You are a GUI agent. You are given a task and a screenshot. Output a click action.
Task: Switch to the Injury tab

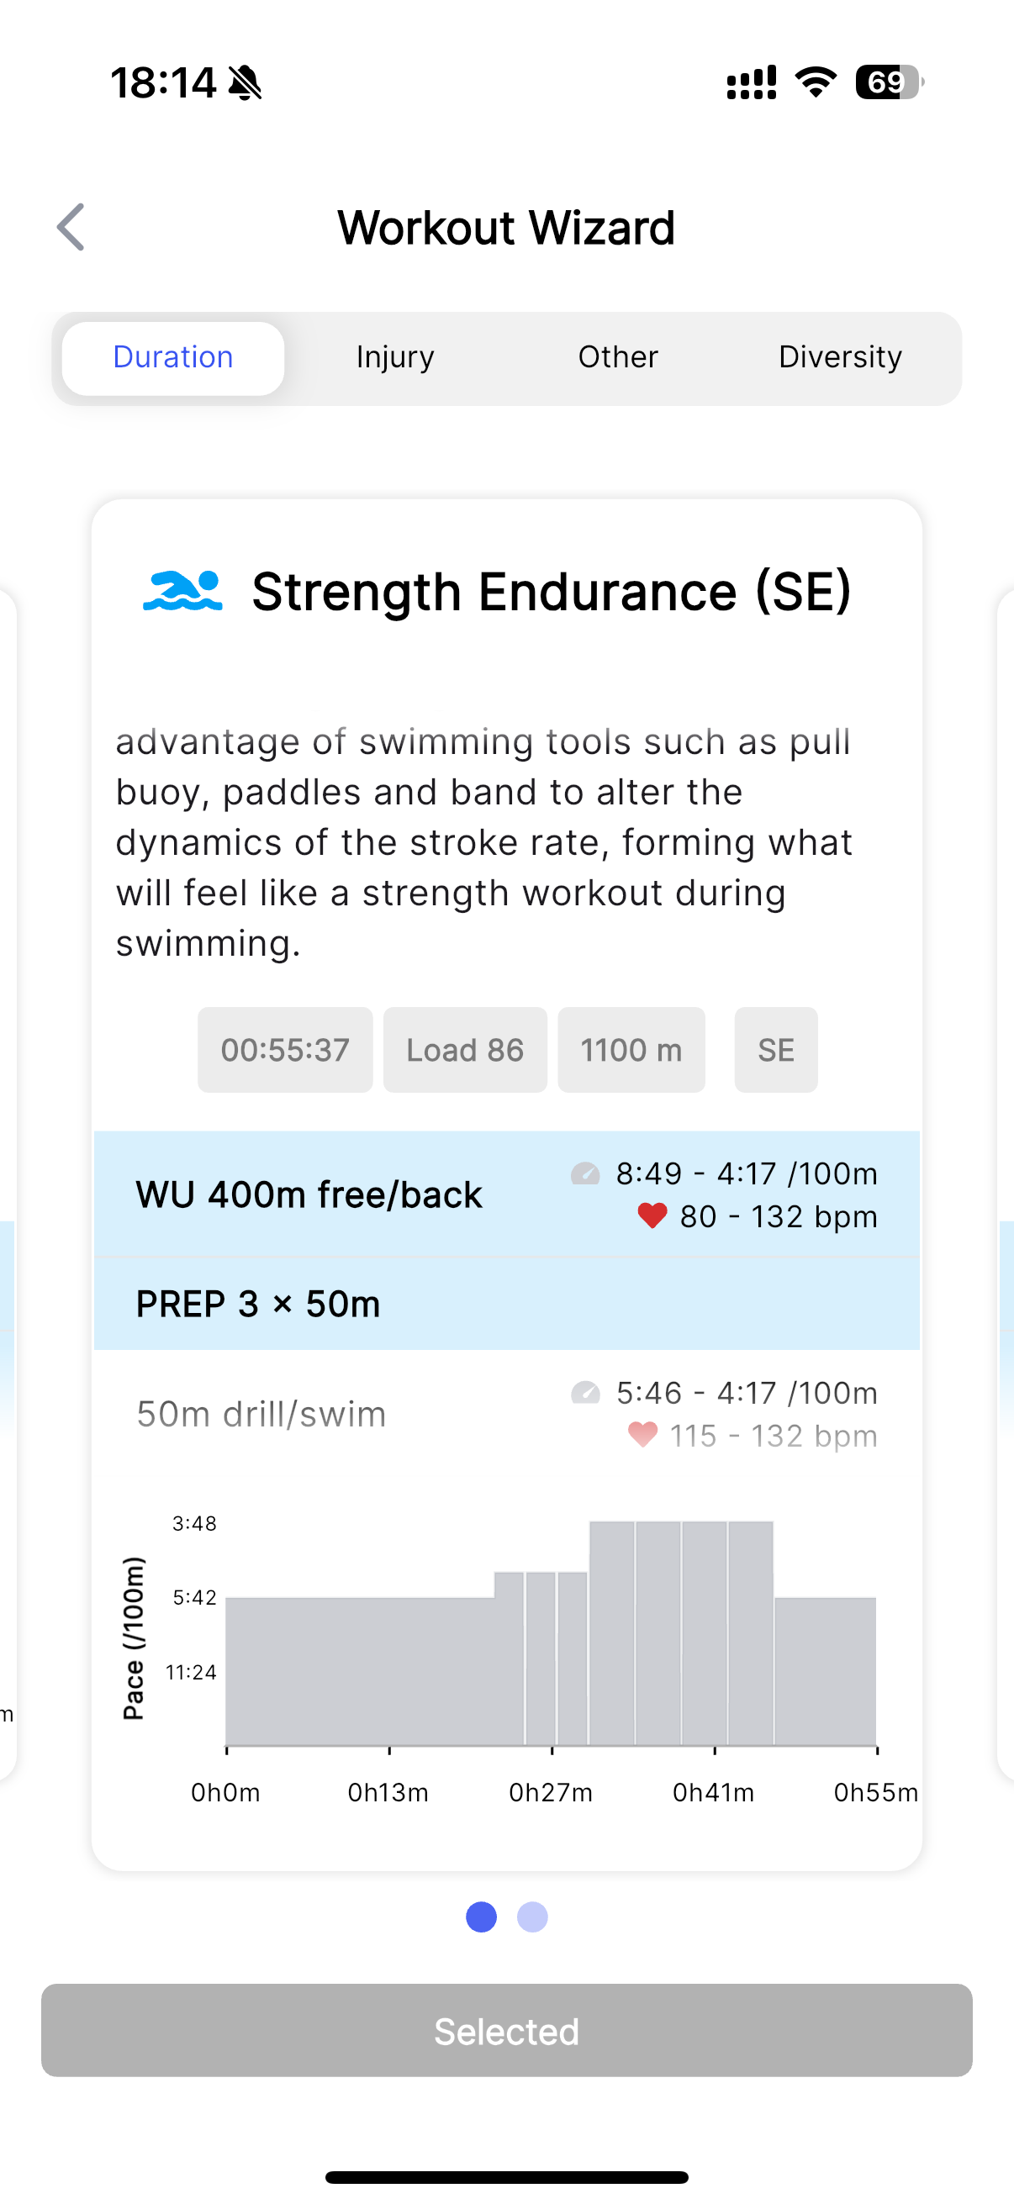395,357
